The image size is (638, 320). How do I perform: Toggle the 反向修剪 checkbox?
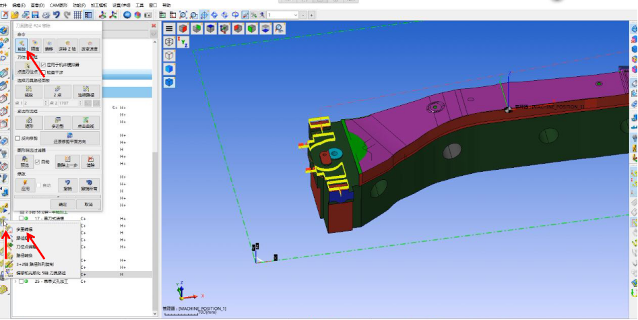(18, 138)
